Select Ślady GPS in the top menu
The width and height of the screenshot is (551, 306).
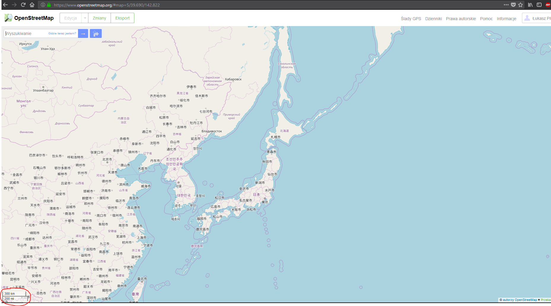point(411,18)
